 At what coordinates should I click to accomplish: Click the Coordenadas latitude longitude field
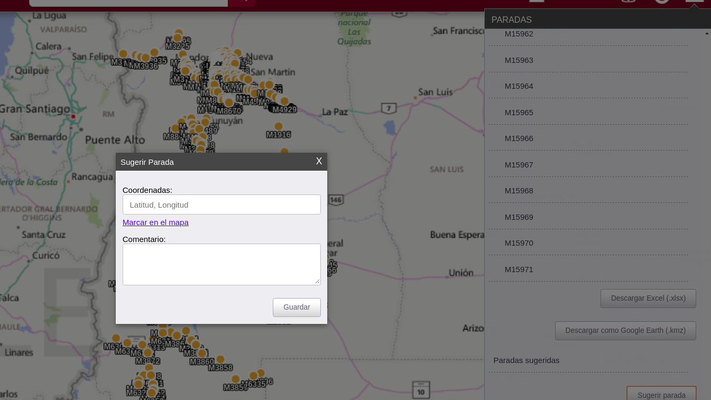(x=221, y=204)
